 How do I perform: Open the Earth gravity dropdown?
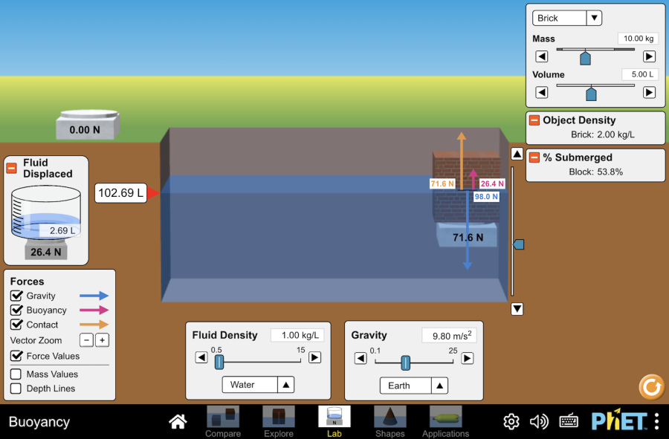pyautogui.click(x=415, y=386)
